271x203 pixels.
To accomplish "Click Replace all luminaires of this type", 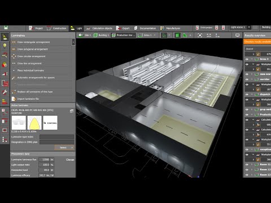I will pos(41,92).
